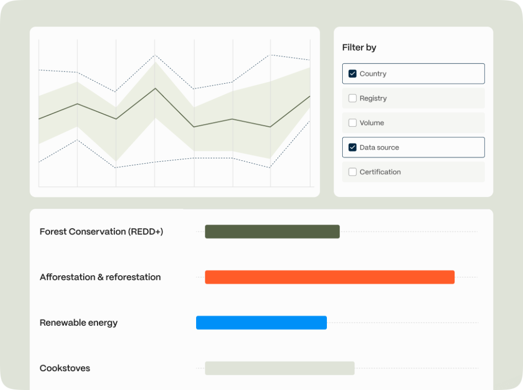The height and width of the screenshot is (390, 523).
Task: Select the Forest Conservation (REDD+) bar
Action: (x=272, y=231)
